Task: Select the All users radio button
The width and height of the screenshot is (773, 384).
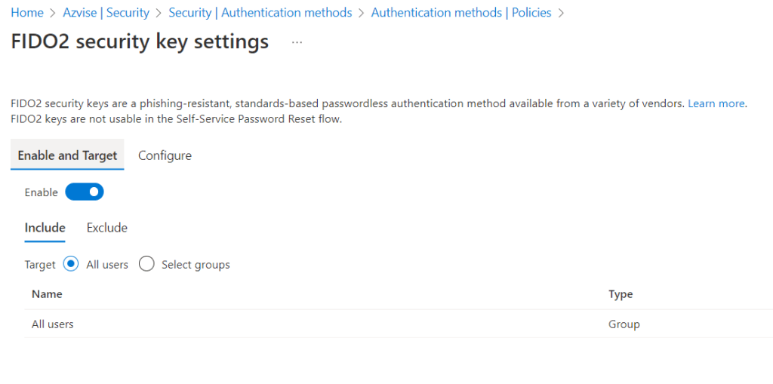Action: [72, 264]
